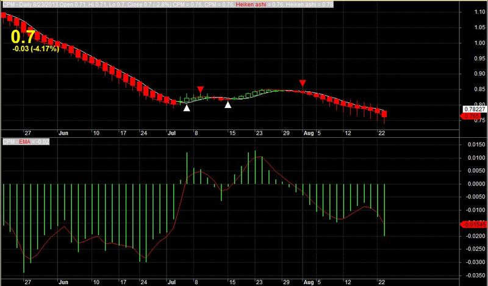Click the 1.05 price axis label

pyautogui.click(x=479, y=27)
